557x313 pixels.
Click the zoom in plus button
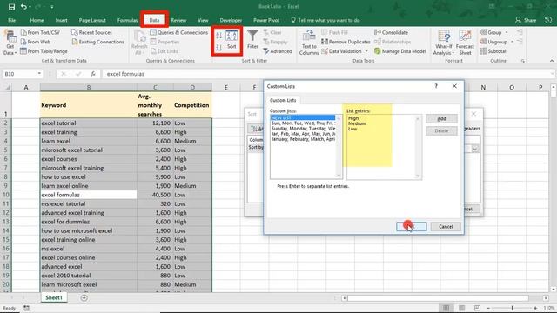point(535,308)
